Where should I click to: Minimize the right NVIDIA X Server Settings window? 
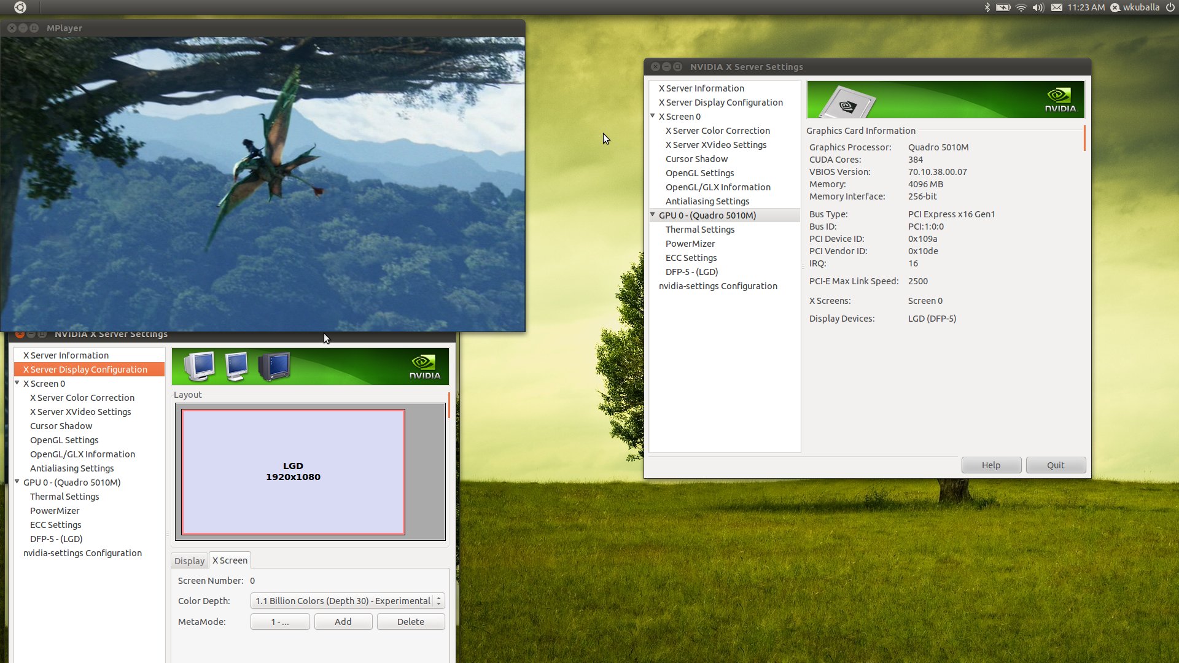(666, 66)
